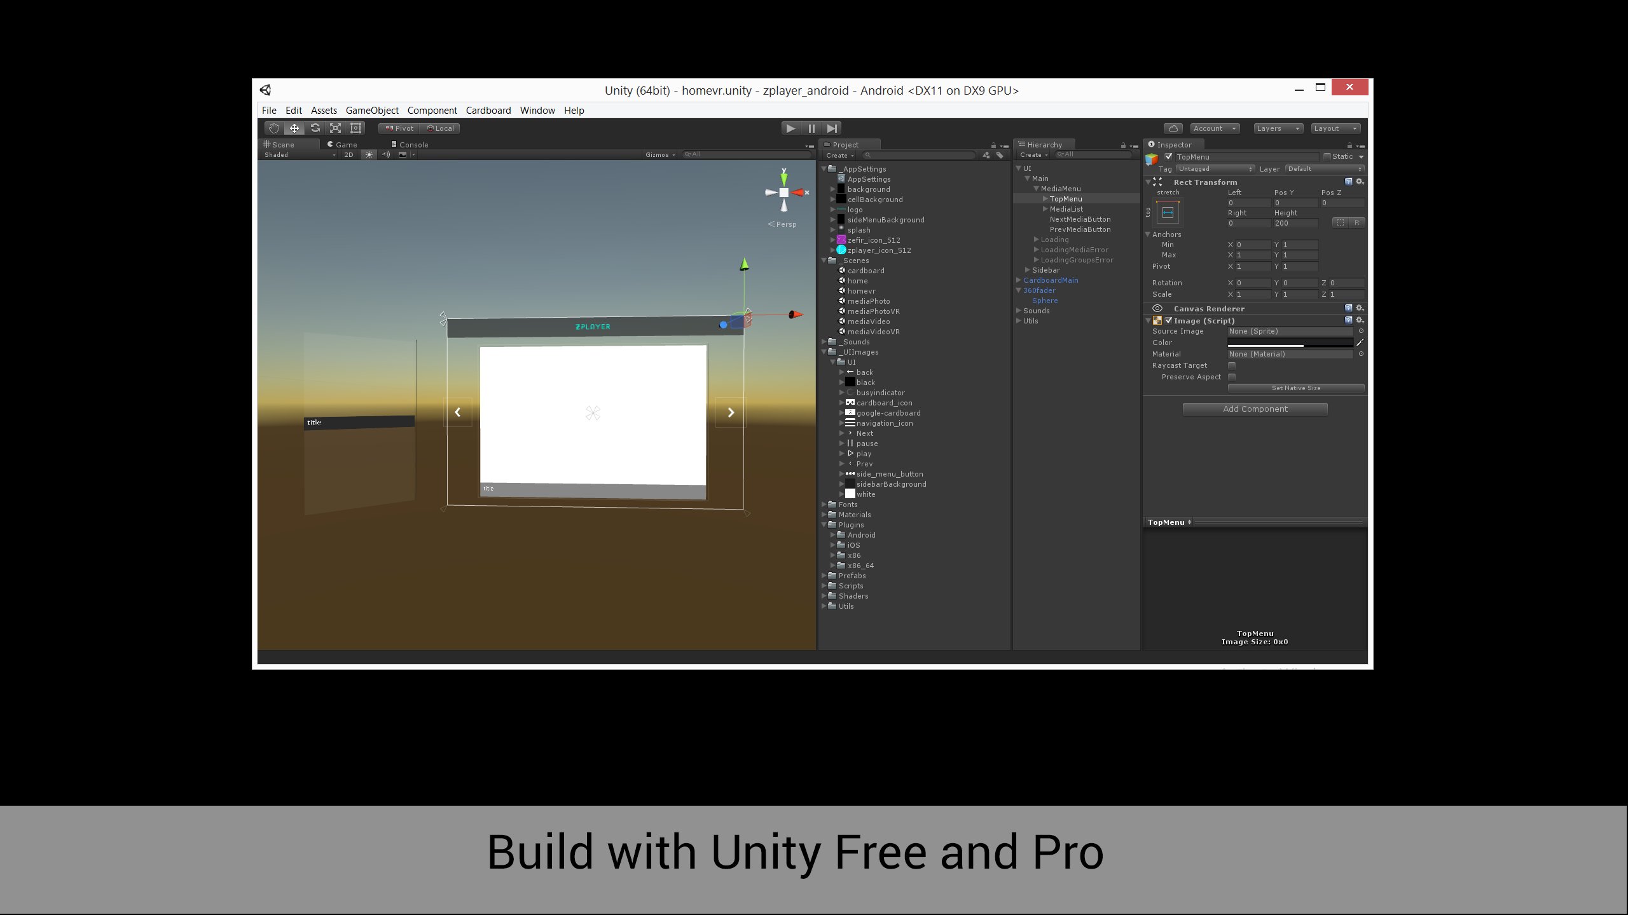
Task: Toggle the Raycast Target checkbox
Action: pos(1232,365)
